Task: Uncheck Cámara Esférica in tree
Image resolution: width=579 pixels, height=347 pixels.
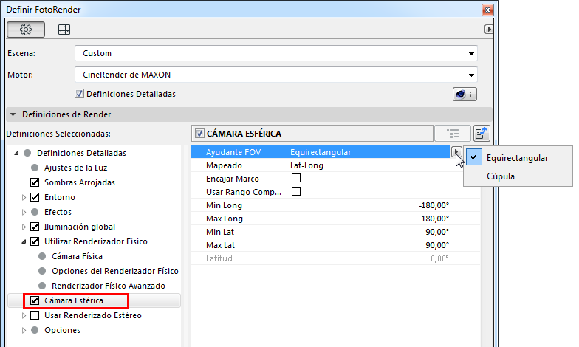Action: coord(35,300)
